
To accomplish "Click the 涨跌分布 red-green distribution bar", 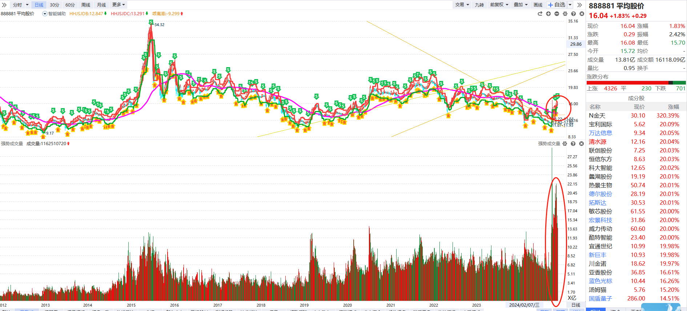I will pos(636,83).
